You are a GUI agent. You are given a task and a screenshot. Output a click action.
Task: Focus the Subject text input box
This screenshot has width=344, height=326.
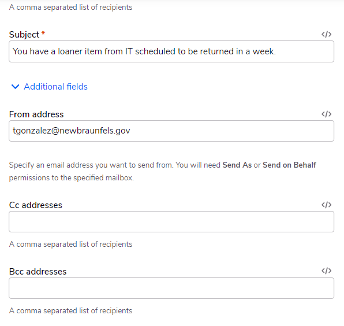click(x=171, y=51)
